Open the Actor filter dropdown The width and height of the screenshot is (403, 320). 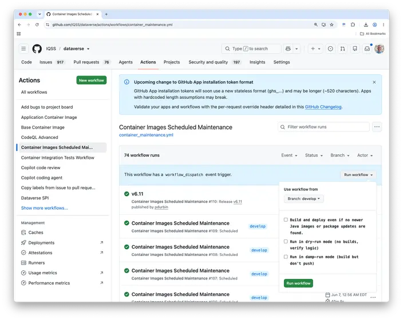[365, 155]
